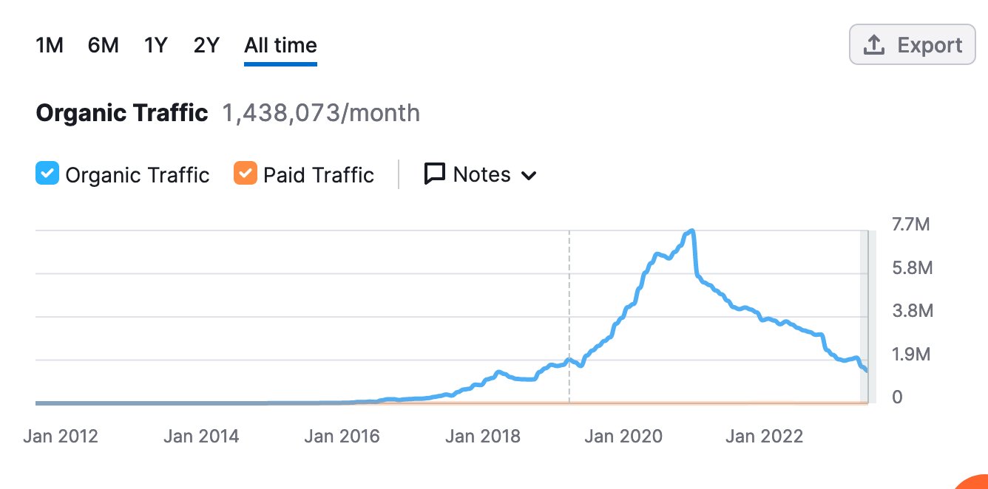Click the Jan 2016 axis label

click(342, 437)
